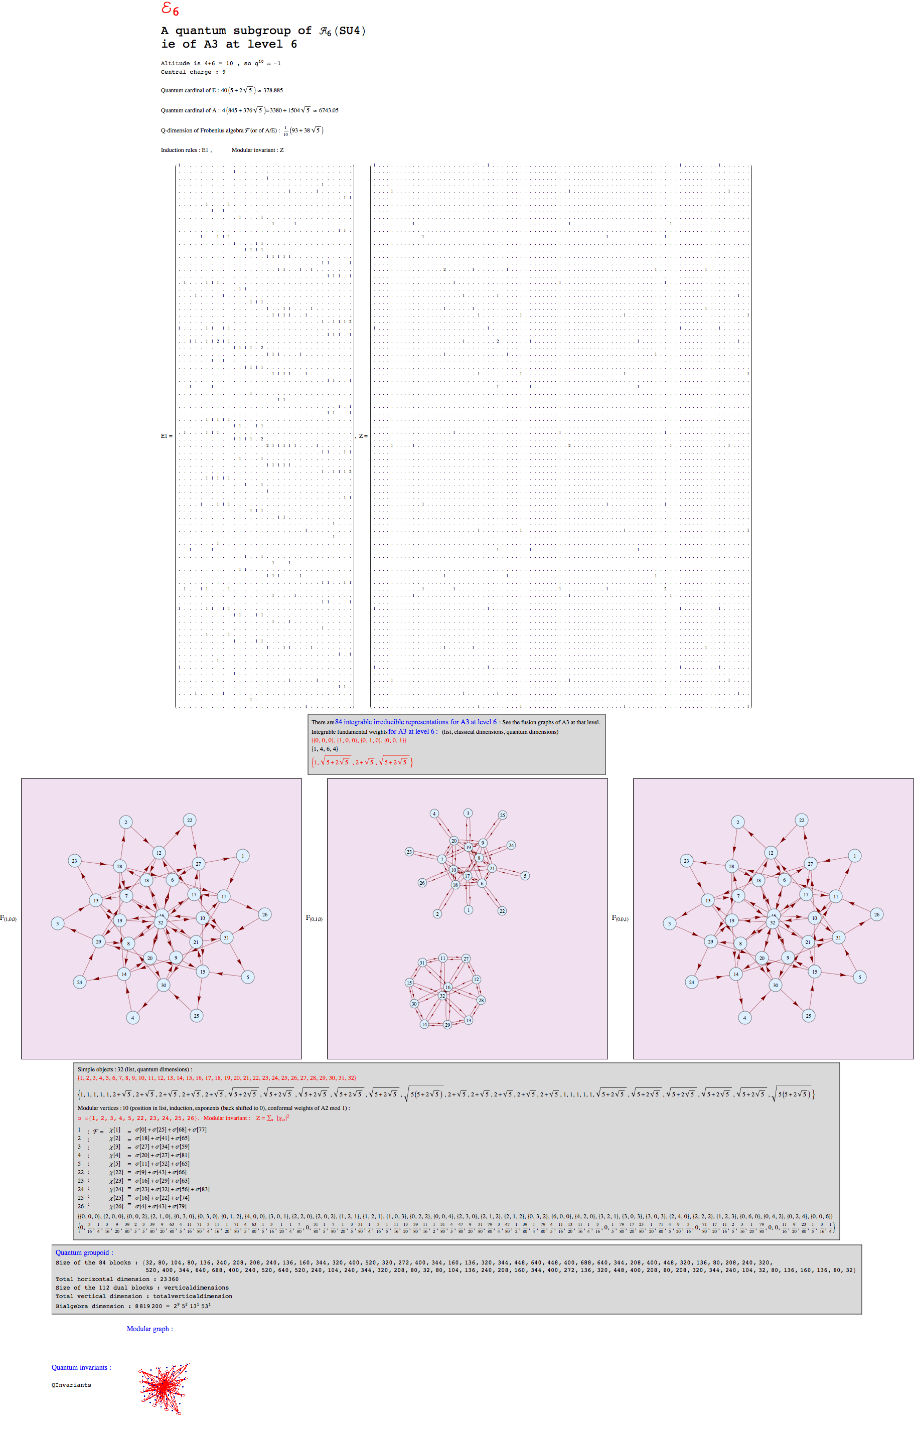This screenshot has width=914, height=1437.
Task: Click node 2 in the F{1,0,0} graph
Action: (x=125, y=823)
